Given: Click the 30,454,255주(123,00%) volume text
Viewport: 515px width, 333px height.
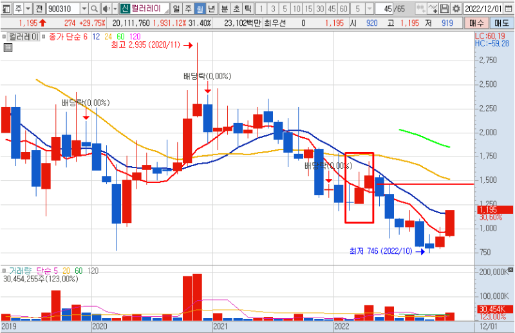Looking at the screenshot, I should (x=41, y=279).
